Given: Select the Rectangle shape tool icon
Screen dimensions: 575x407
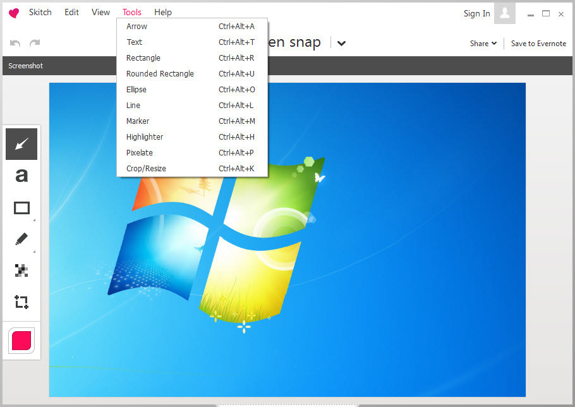Looking at the screenshot, I should tap(21, 208).
